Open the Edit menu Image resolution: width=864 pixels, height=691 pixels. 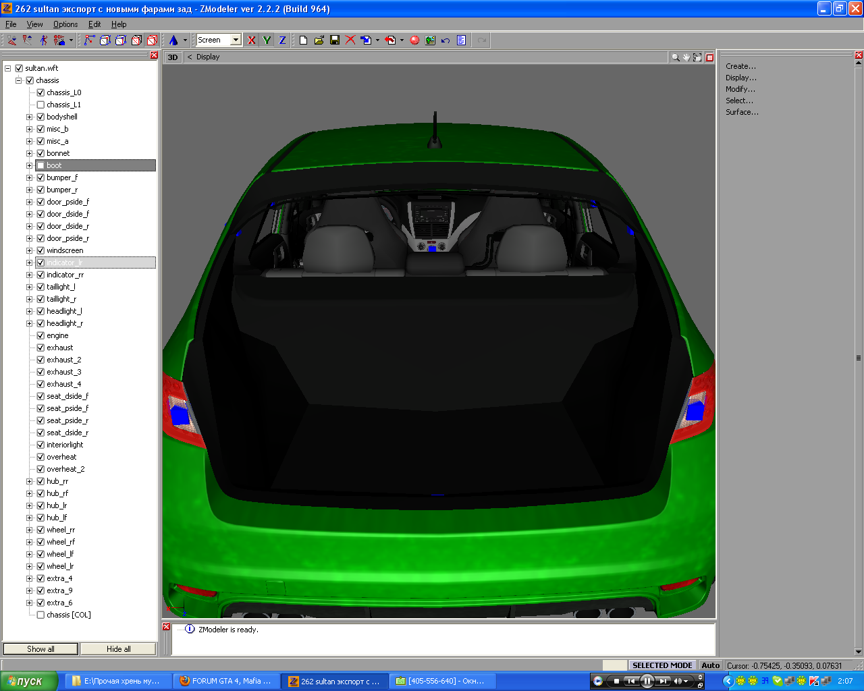pos(94,24)
